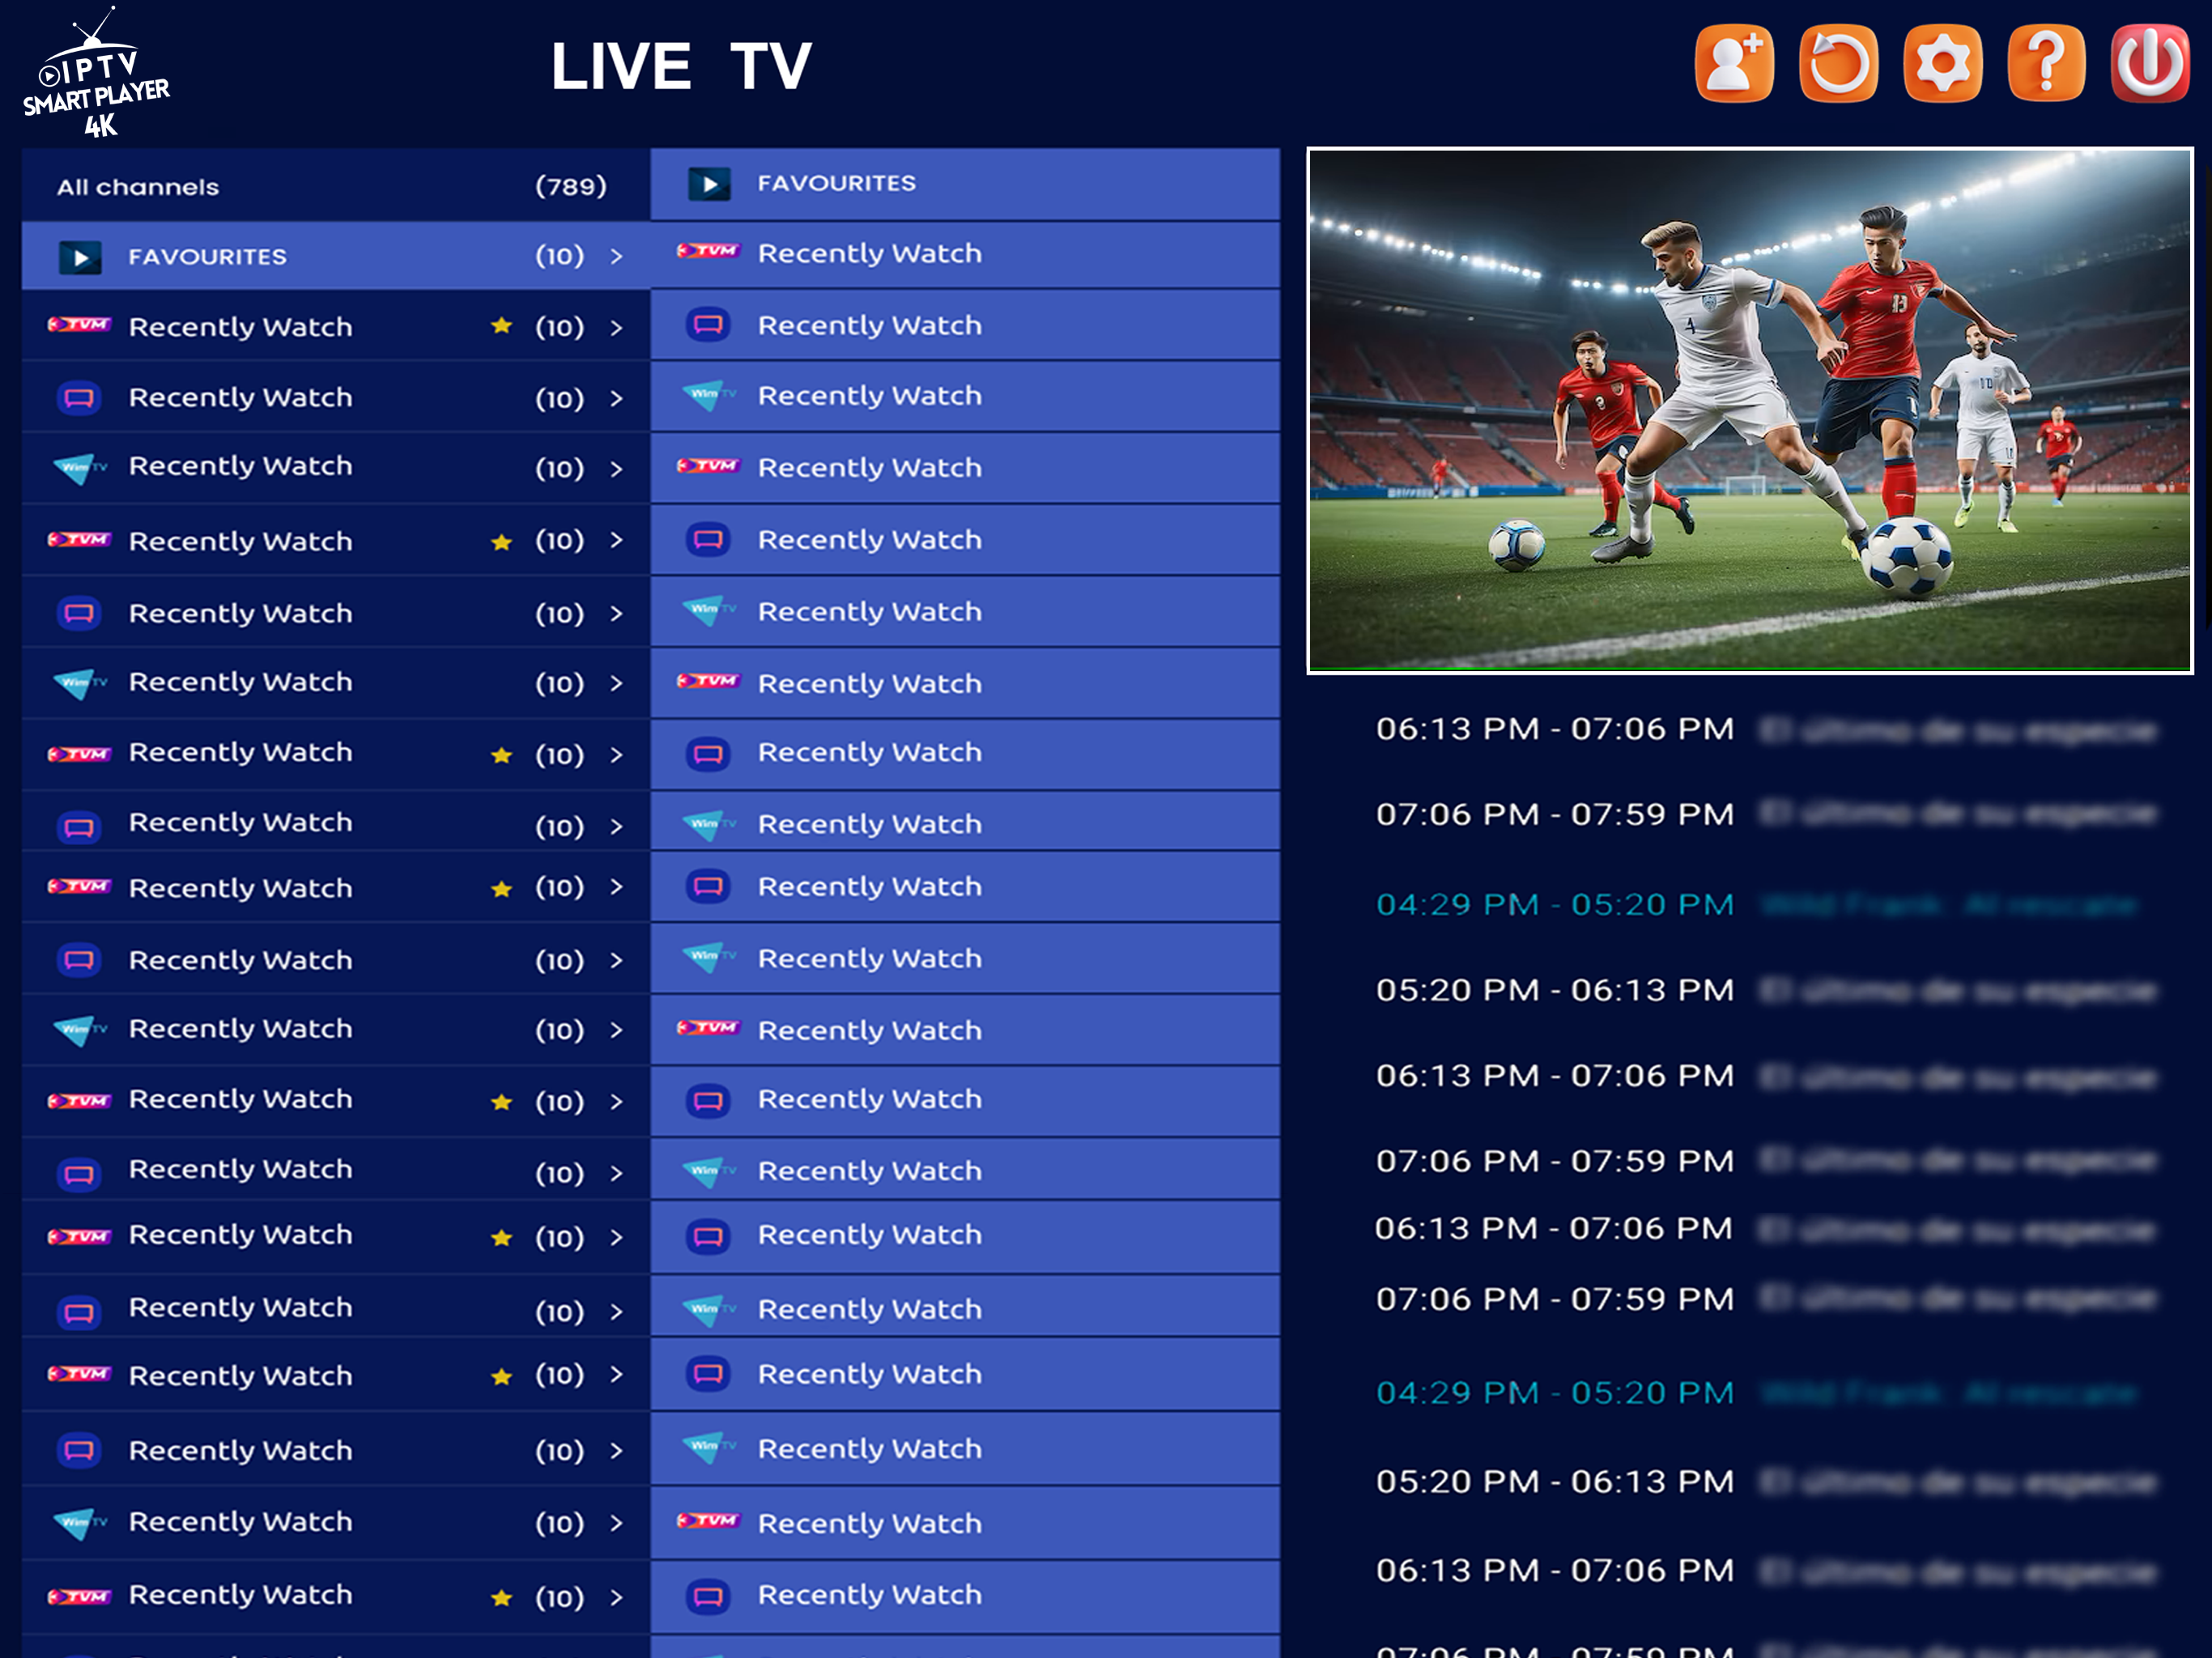The image size is (2212, 1658).
Task: Click green progress line under video preview
Action: 1750,668
